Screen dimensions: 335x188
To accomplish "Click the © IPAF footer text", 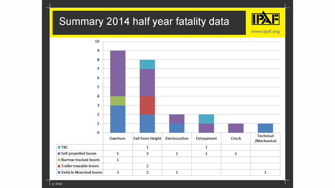I will tap(57, 184).
